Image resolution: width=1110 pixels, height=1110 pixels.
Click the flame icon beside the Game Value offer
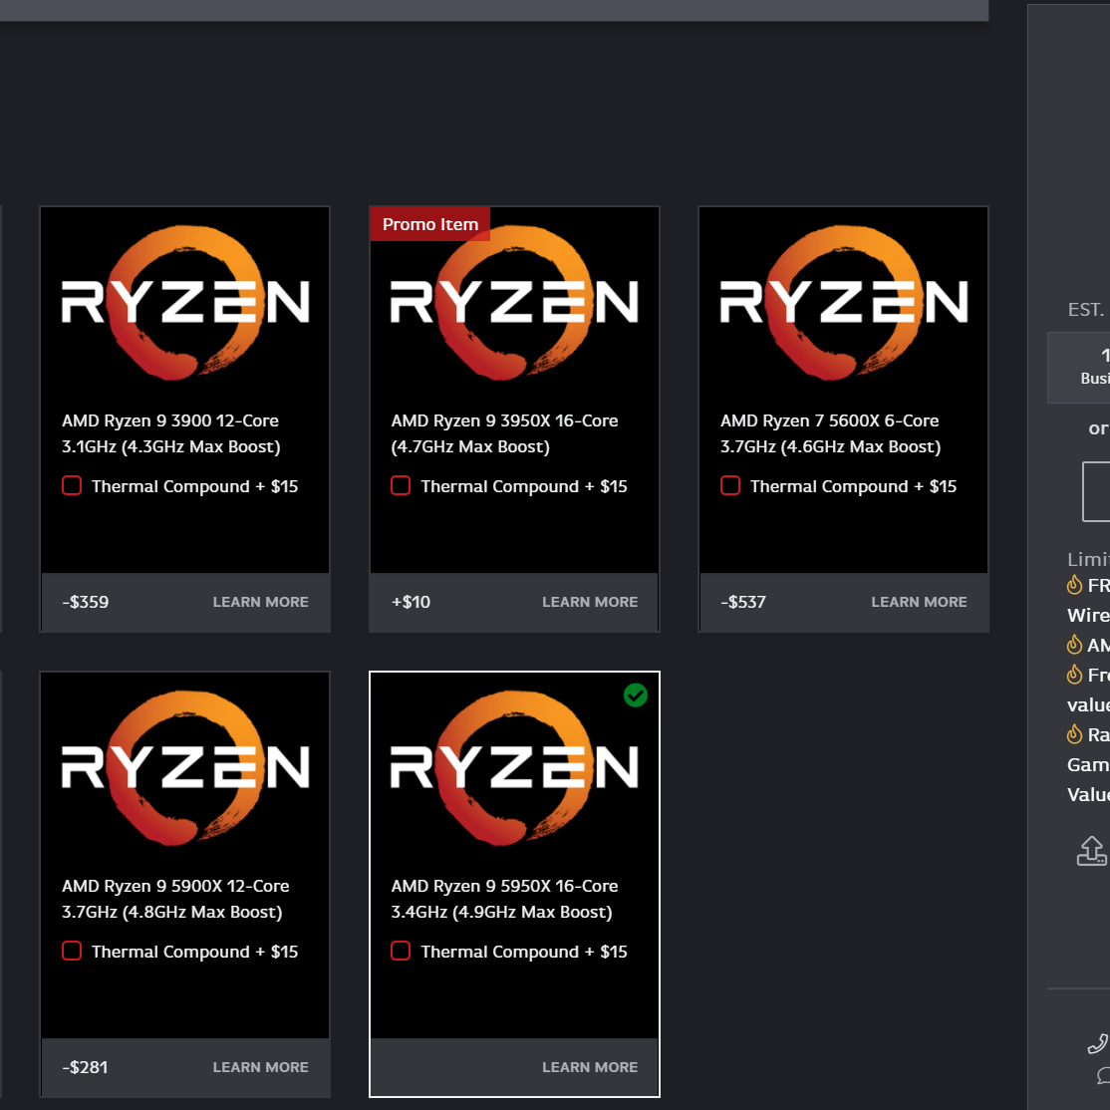1073,734
